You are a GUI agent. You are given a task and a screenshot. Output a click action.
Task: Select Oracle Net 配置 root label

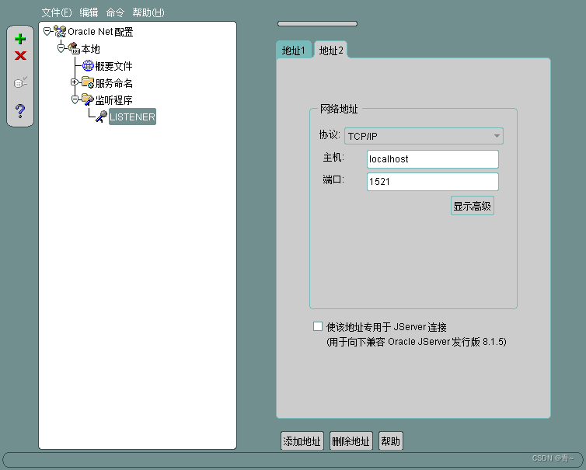click(100, 32)
